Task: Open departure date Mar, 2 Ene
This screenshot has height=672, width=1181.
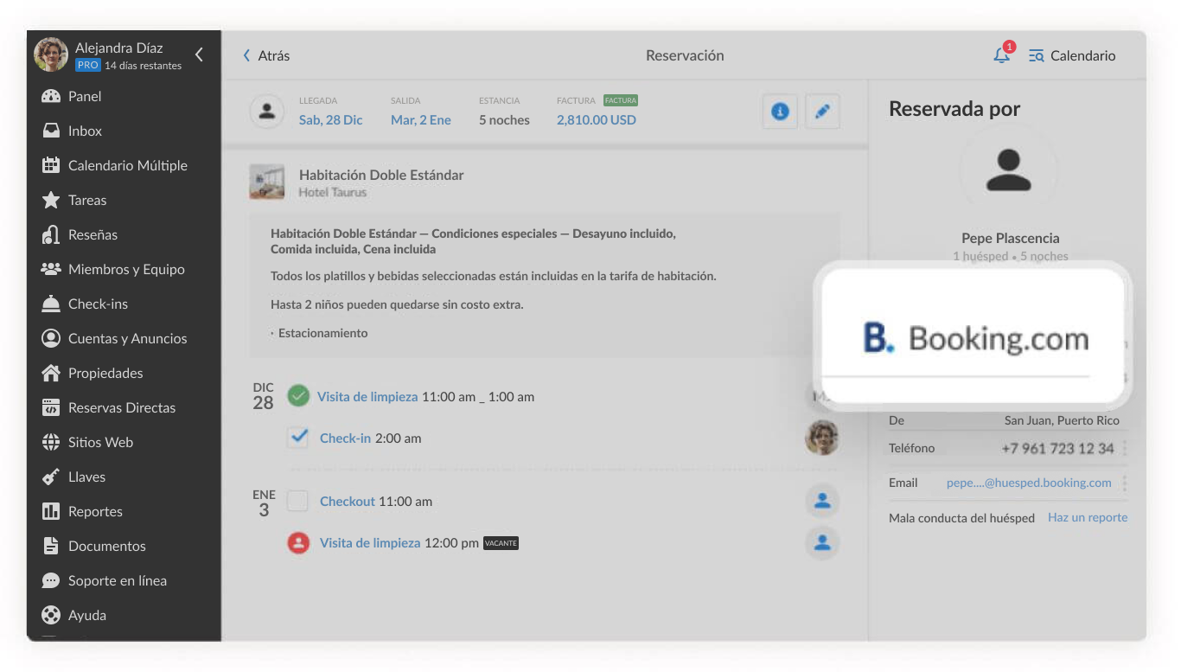Action: 421,120
